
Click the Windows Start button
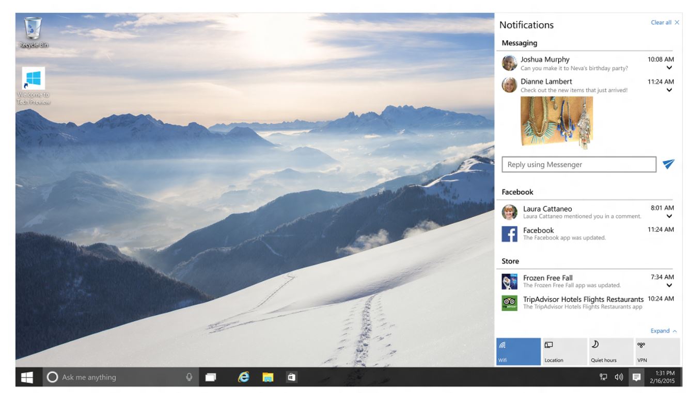(27, 378)
